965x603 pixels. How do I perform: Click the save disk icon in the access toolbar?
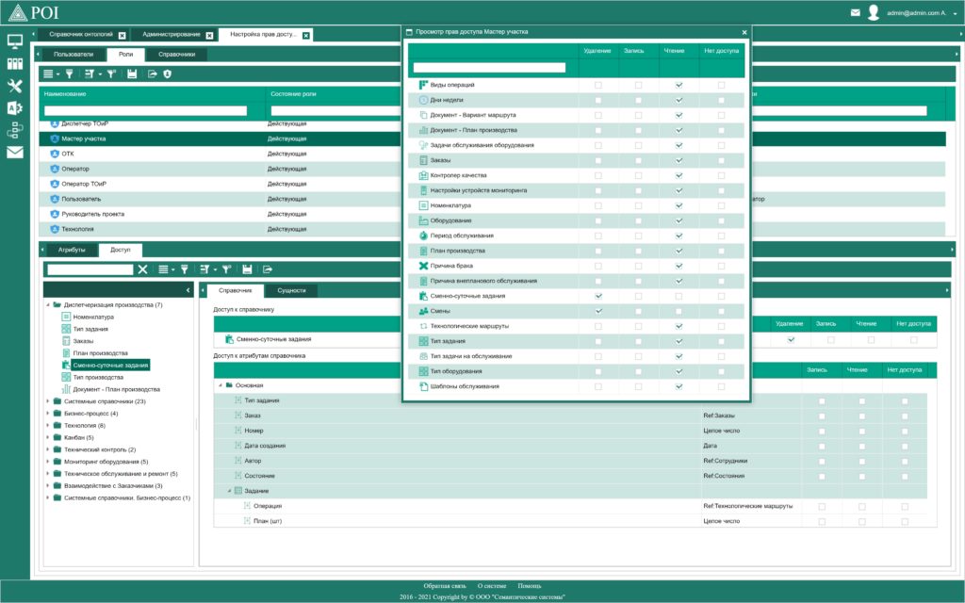point(247,269)
